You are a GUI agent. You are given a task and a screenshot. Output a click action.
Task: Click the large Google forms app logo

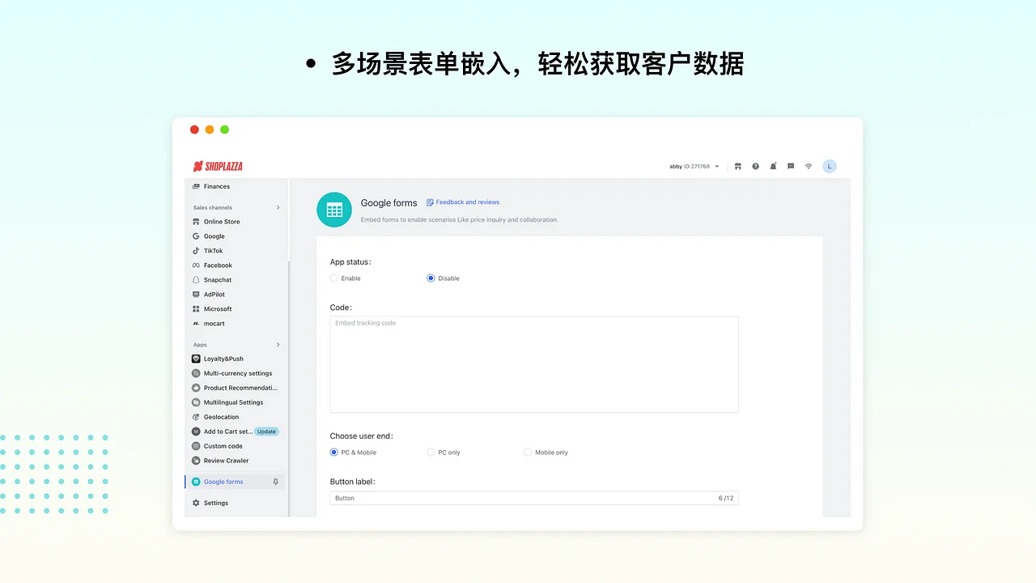[334, 210]
